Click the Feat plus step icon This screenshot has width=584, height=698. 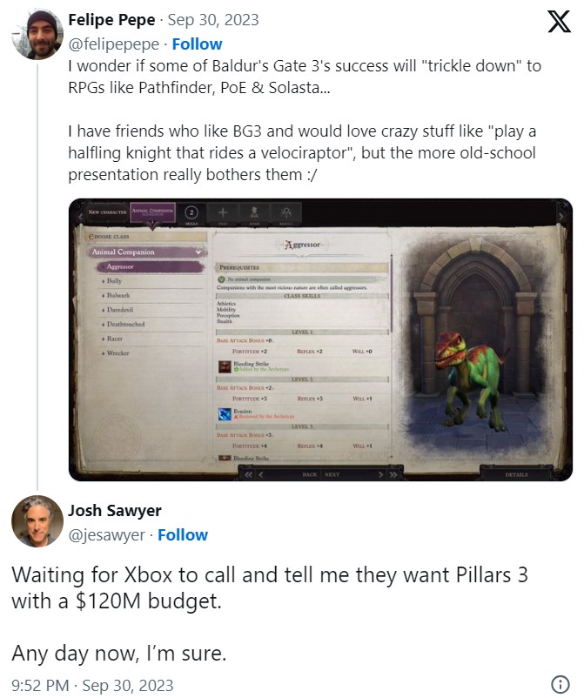(224, 212)
